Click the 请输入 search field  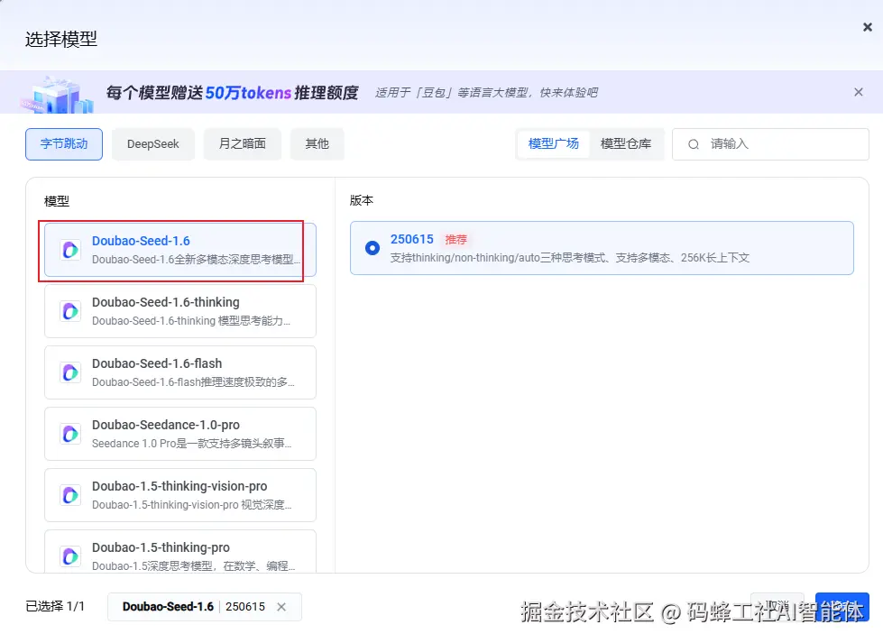pyautogui.click(x=770, y=144)
